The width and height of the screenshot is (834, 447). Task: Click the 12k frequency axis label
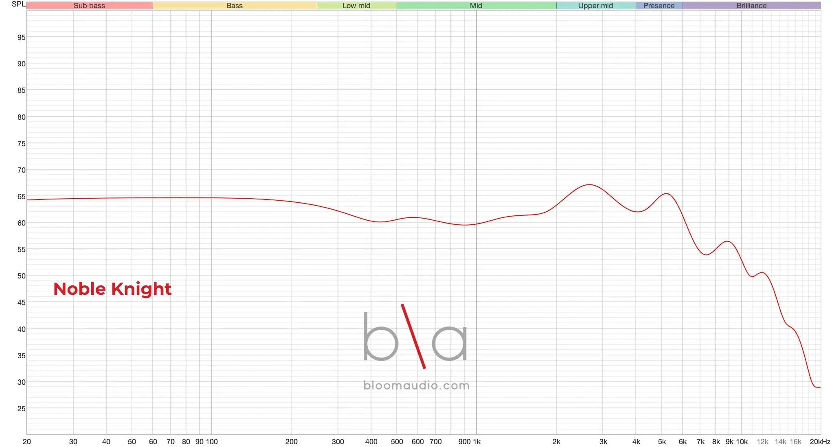coord(762,442)
